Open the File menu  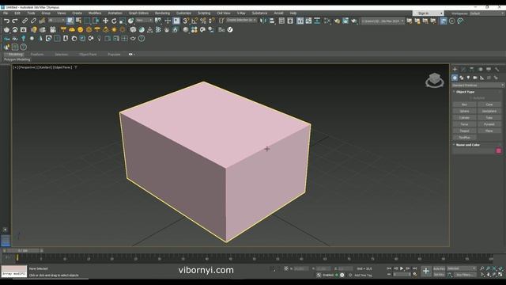pyautogui.click(x=6, y=13)
